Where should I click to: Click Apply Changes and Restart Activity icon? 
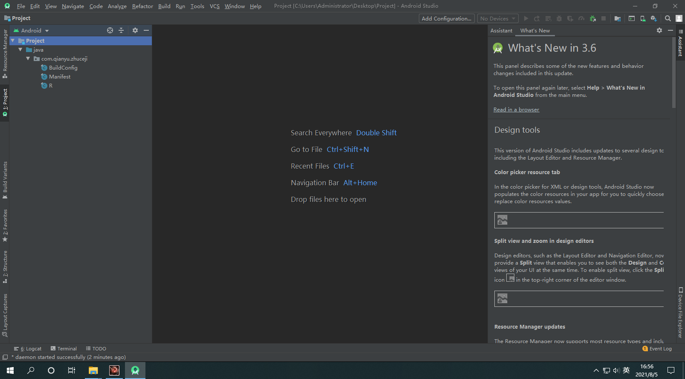(537, 18)
